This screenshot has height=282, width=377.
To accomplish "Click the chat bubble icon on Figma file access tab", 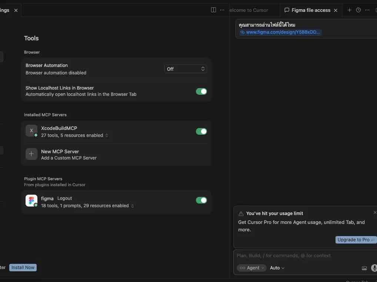I will coord(287,10).
